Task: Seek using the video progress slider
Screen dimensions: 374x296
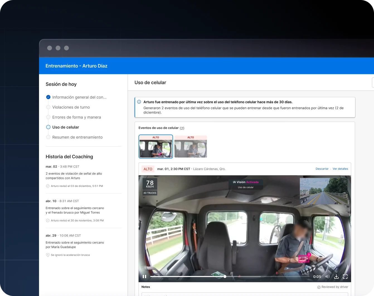Action: (225, 277)
